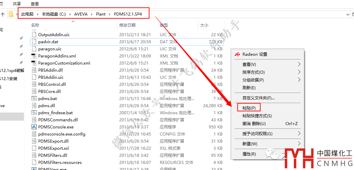The width and height of the screenshot is (354, 170).
Task: Click the padvir.dat file icon
Action: tap(34, 42)
